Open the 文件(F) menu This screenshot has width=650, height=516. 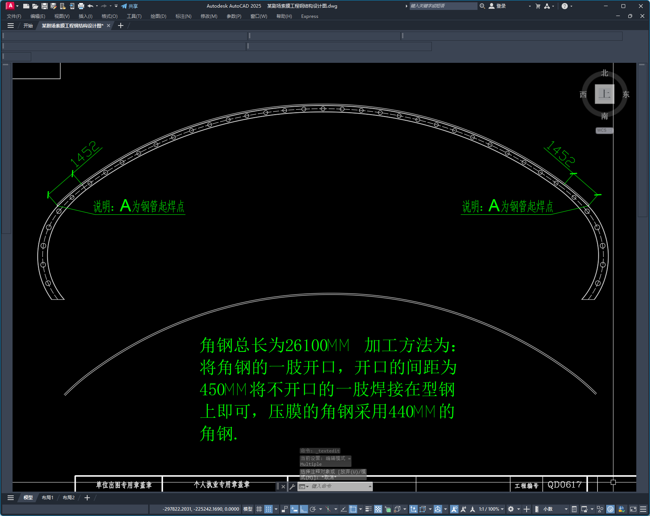(x=14, y=16)
